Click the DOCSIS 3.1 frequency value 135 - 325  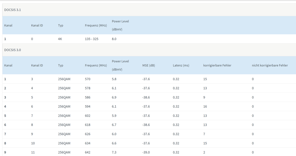tap(92, 39)
